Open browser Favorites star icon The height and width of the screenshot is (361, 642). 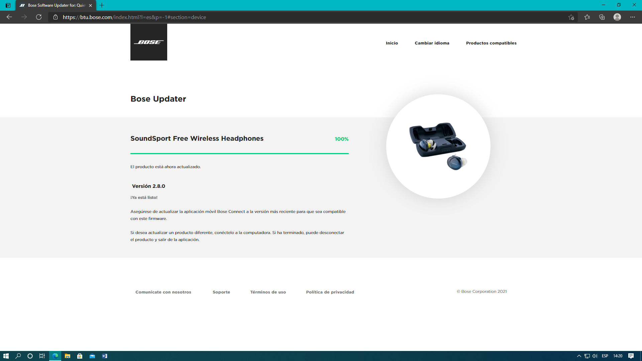(x=587, y=17)
